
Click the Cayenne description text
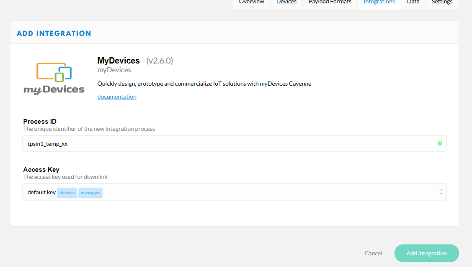[x=204, y=84]
